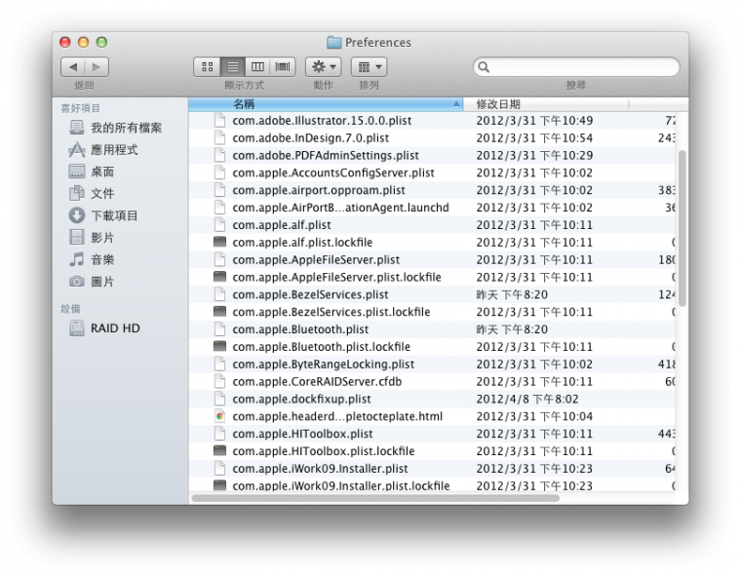741x577 pixels.
Task: Click the magnifier icon in search box
Action: [x=484, y=67]
